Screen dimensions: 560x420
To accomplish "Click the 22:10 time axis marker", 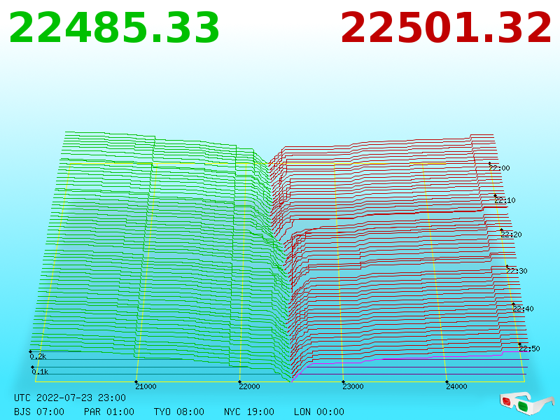I will [505, 200].
